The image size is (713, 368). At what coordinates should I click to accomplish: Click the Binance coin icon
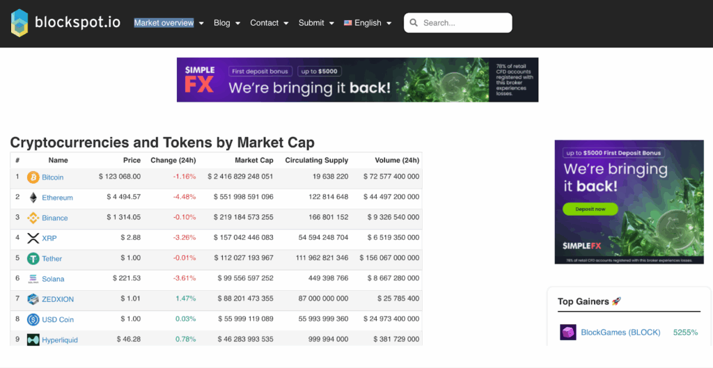click(x=33, y=218)
